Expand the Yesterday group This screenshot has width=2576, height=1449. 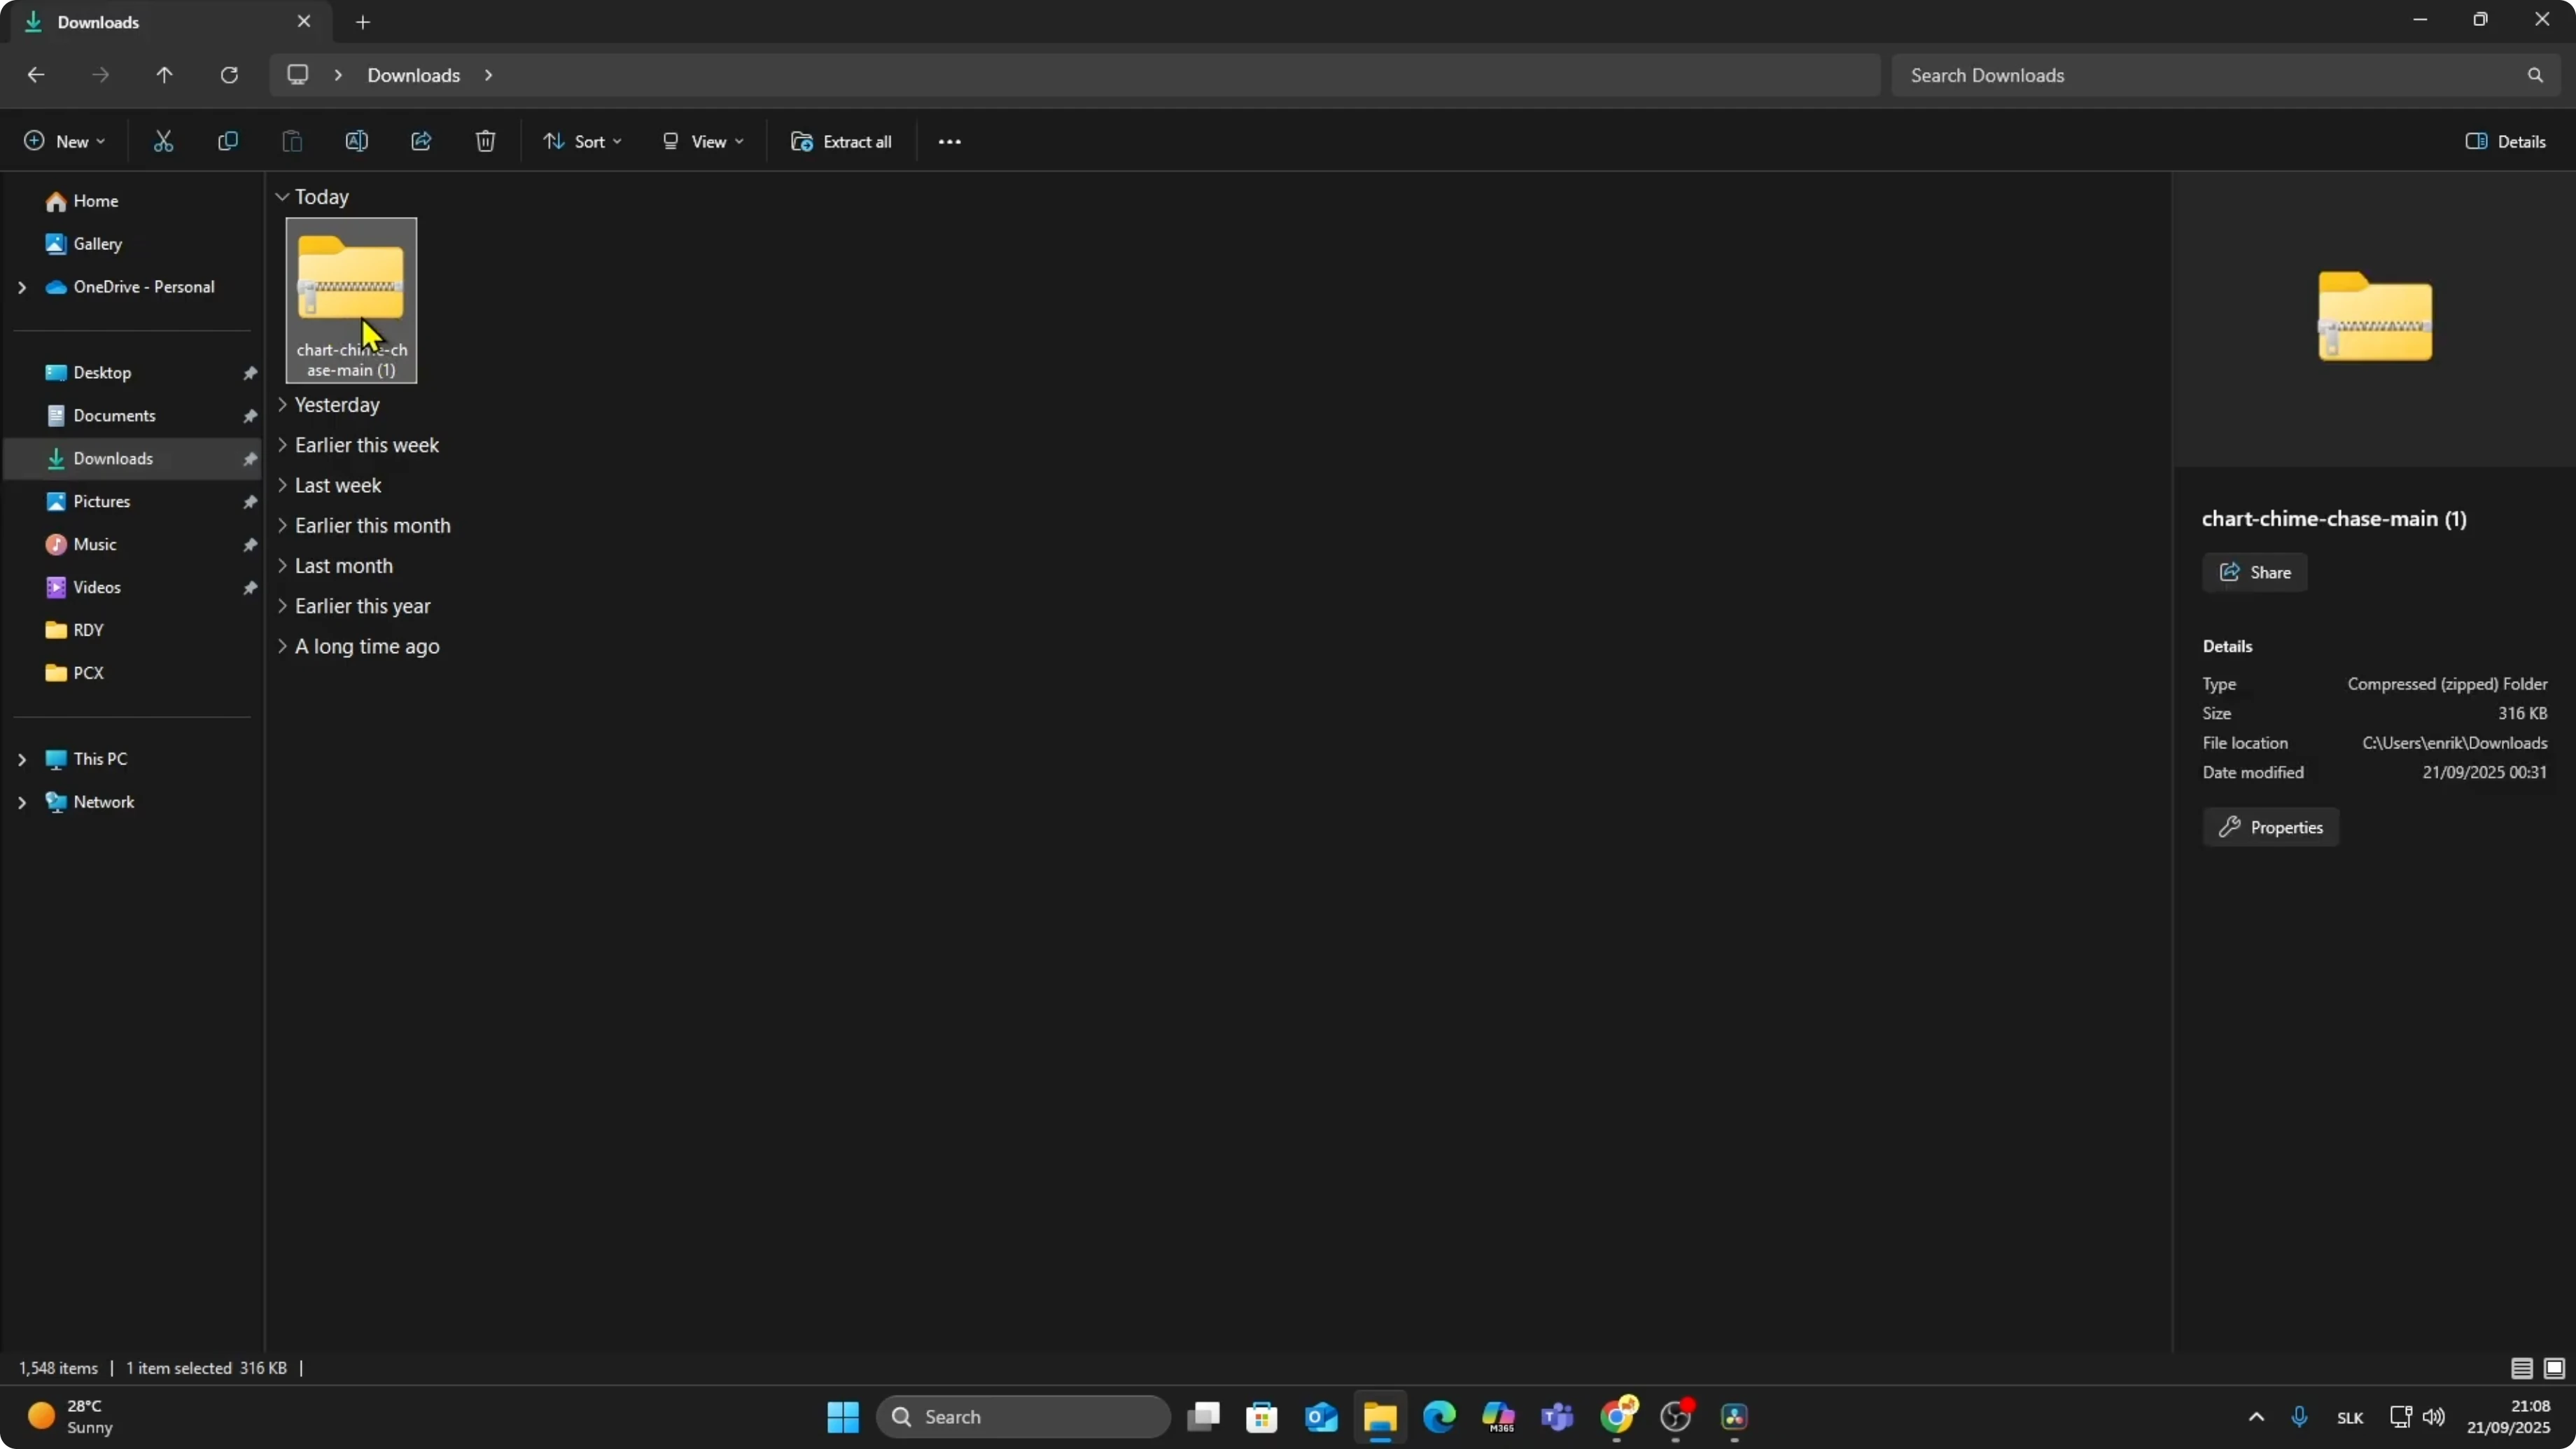pos(282,405)
